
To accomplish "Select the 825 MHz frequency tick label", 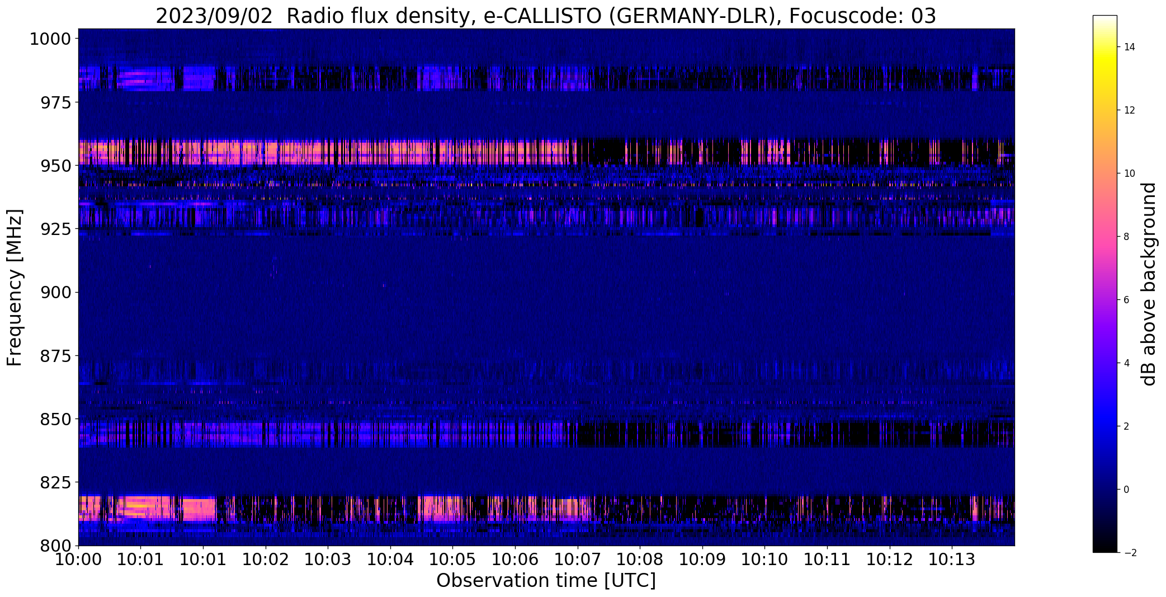I will pos(56,482).
